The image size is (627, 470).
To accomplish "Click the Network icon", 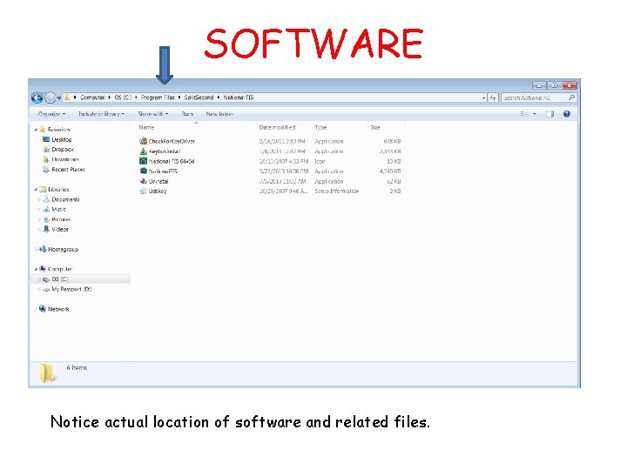I will click(x=43, y=309).
